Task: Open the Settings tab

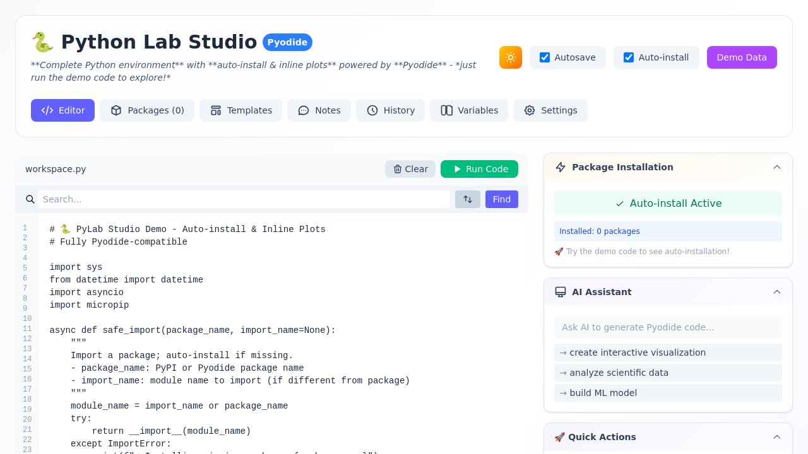Action: (x=550, y=110)
